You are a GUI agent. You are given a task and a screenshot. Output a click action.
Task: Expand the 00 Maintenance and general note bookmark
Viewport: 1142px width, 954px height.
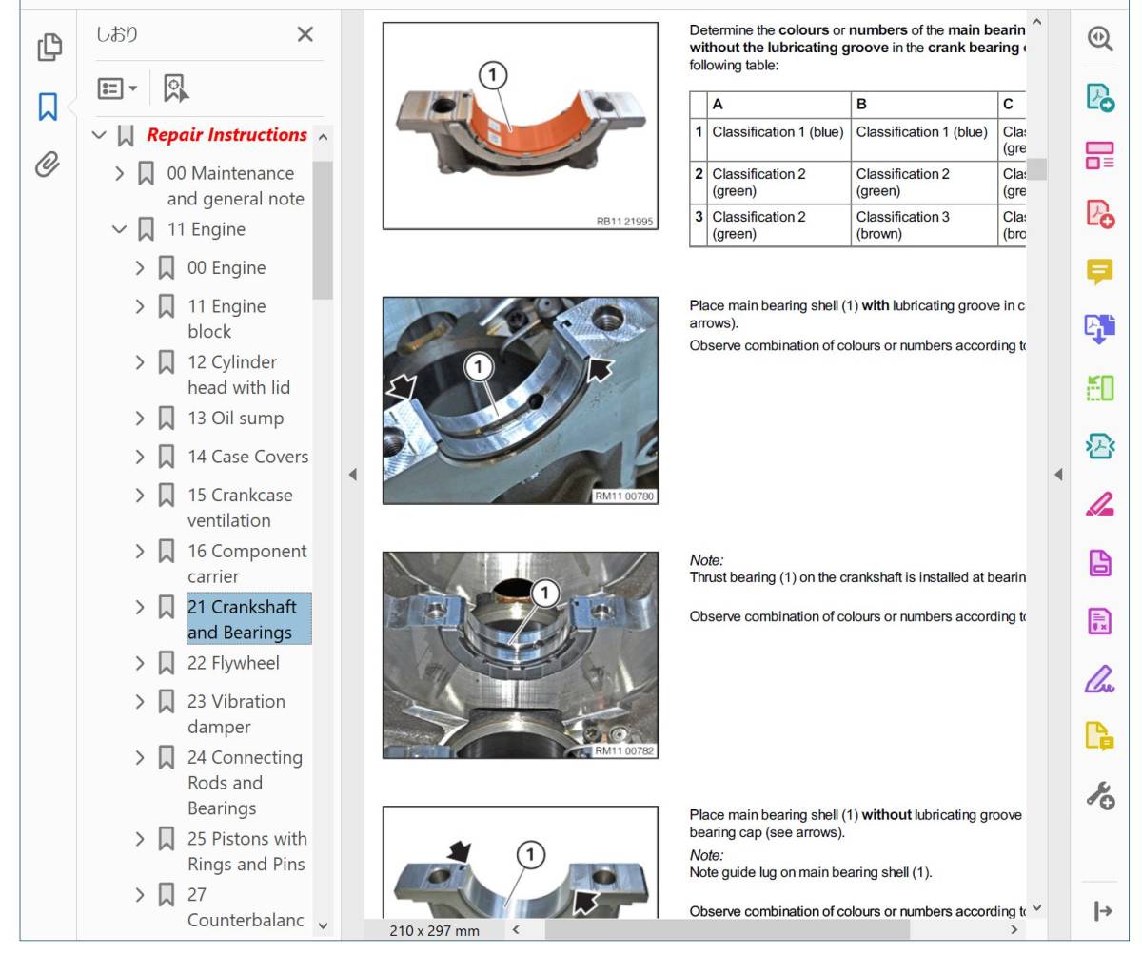point(120,173)
